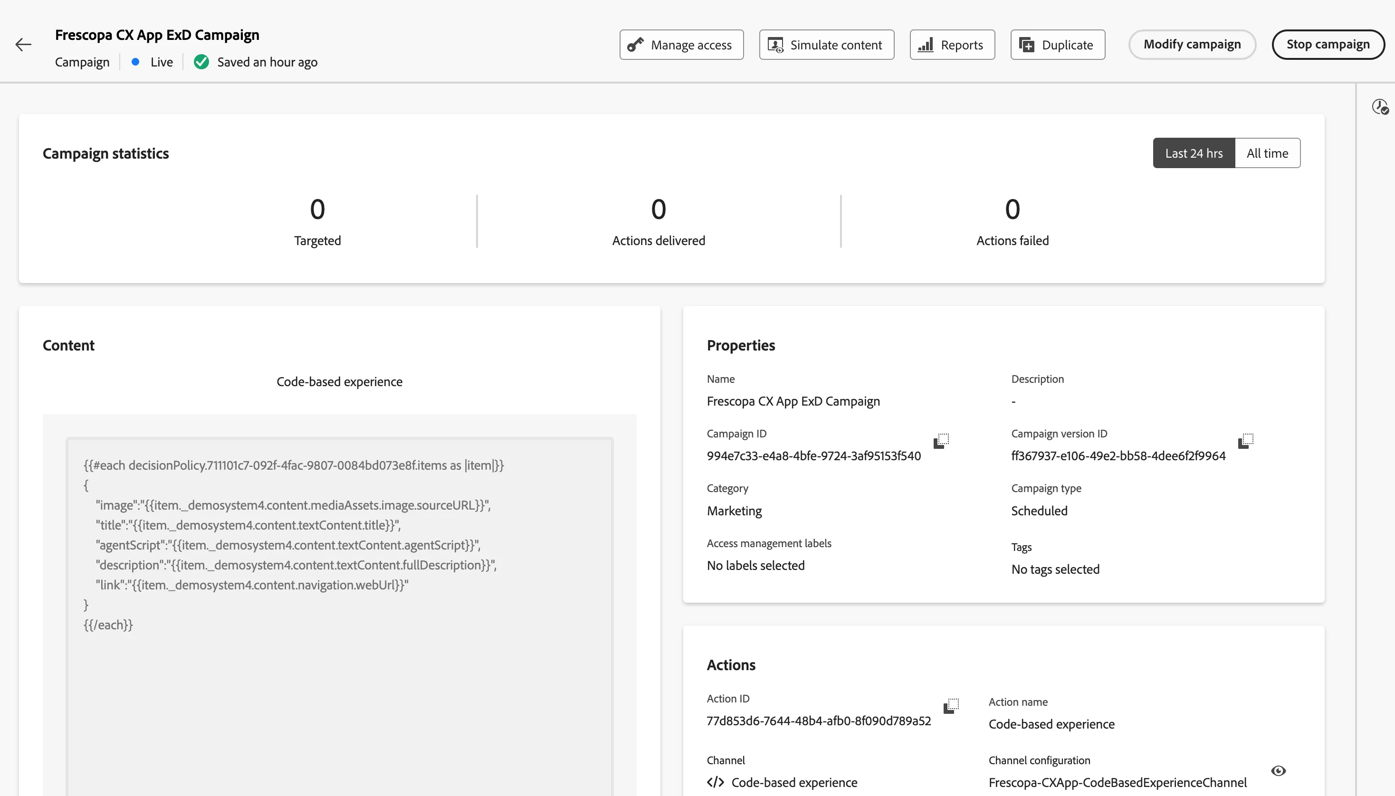
Task: Click the Marketing category value
Action: (734, 511)
